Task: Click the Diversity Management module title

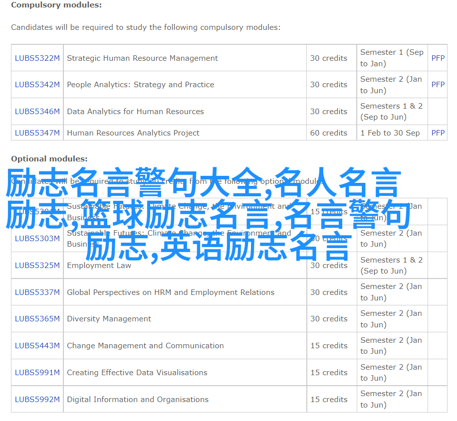Action: (x=109, y=319)
